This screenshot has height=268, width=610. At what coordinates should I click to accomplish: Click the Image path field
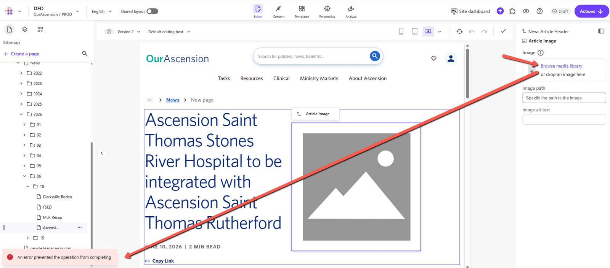(564, 98)
